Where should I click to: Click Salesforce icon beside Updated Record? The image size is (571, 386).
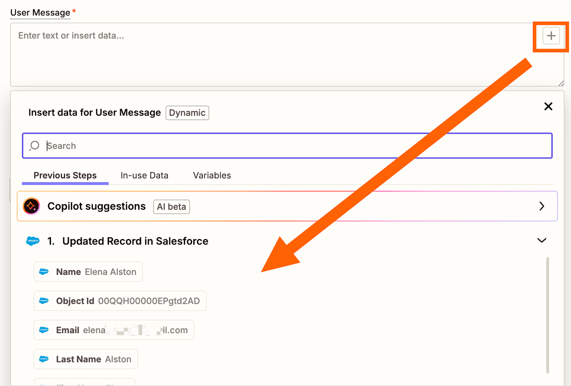[33, 241]
